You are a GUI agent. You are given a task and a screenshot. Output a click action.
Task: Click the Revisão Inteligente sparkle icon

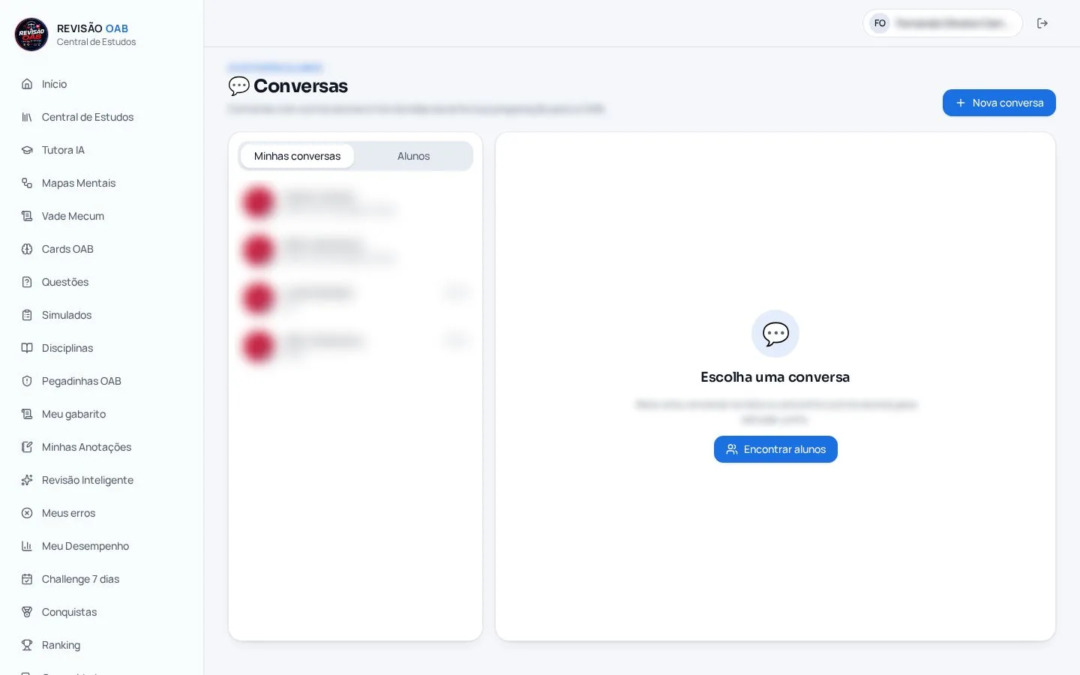(x=27, y=480)
